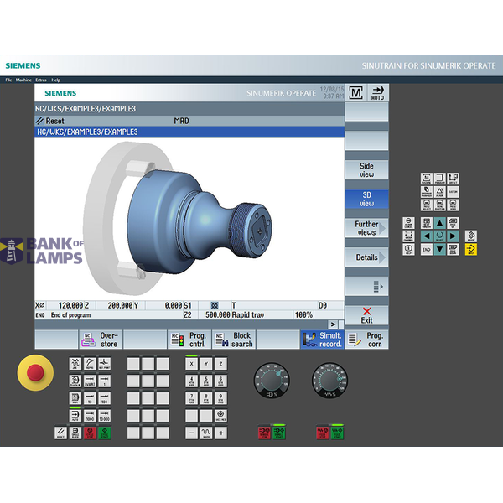Select TEACH IN mode key
Viewport: 503px width, 503px height.
[75, 381]
